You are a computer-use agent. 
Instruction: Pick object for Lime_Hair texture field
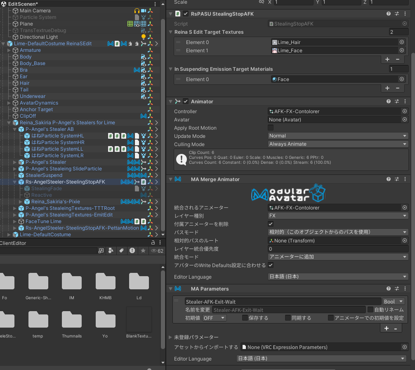tap(402, 42)
